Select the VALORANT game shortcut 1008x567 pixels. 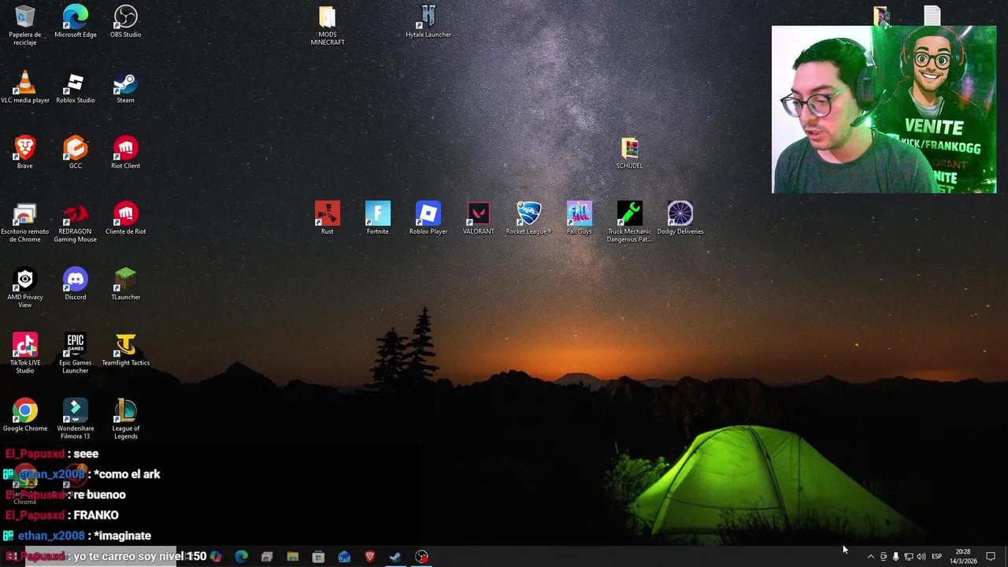[x=479, y=218]
